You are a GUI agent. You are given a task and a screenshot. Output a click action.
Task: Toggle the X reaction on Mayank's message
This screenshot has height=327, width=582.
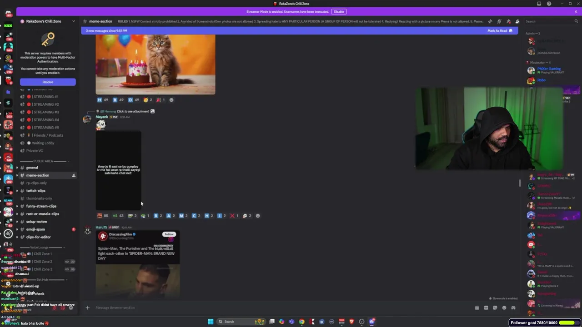click(234, 216)
